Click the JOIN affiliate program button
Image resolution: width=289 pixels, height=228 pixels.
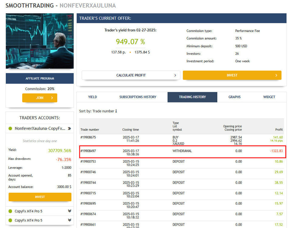(x=40, y=98)
